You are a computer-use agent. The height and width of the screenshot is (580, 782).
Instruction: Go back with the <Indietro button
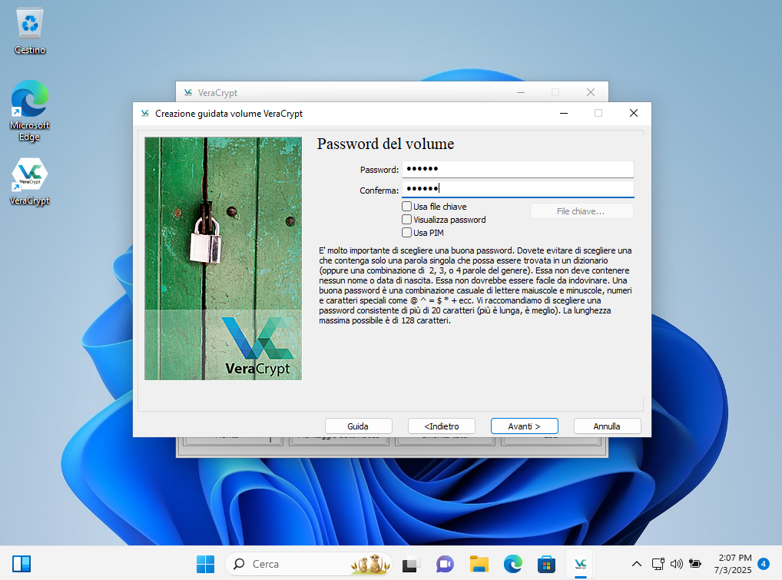[442, 426]
